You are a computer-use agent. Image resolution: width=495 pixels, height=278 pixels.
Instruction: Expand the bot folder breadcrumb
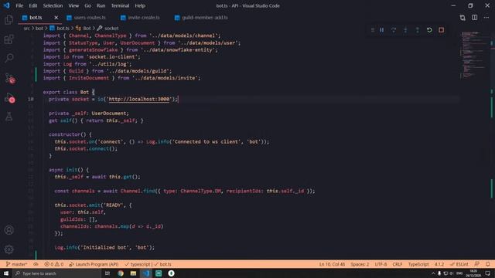(39, 29)
